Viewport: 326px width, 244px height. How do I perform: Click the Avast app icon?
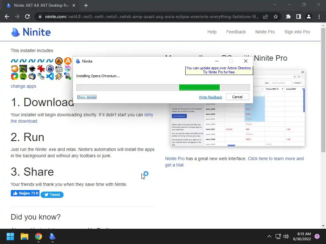(67, 61)
